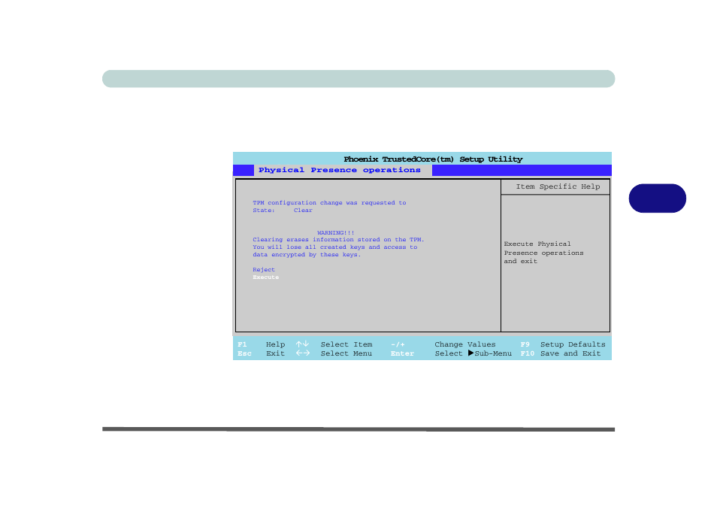Click the Sub-Menu triangle icon

coord(471,353)
